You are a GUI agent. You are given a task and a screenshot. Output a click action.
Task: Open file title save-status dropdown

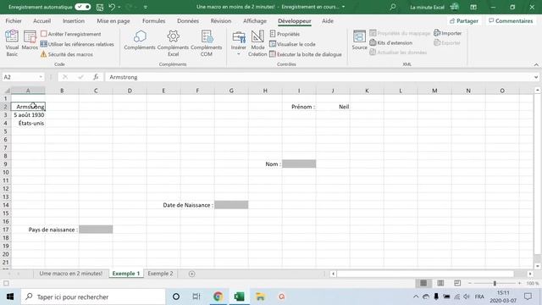(343, 7)
